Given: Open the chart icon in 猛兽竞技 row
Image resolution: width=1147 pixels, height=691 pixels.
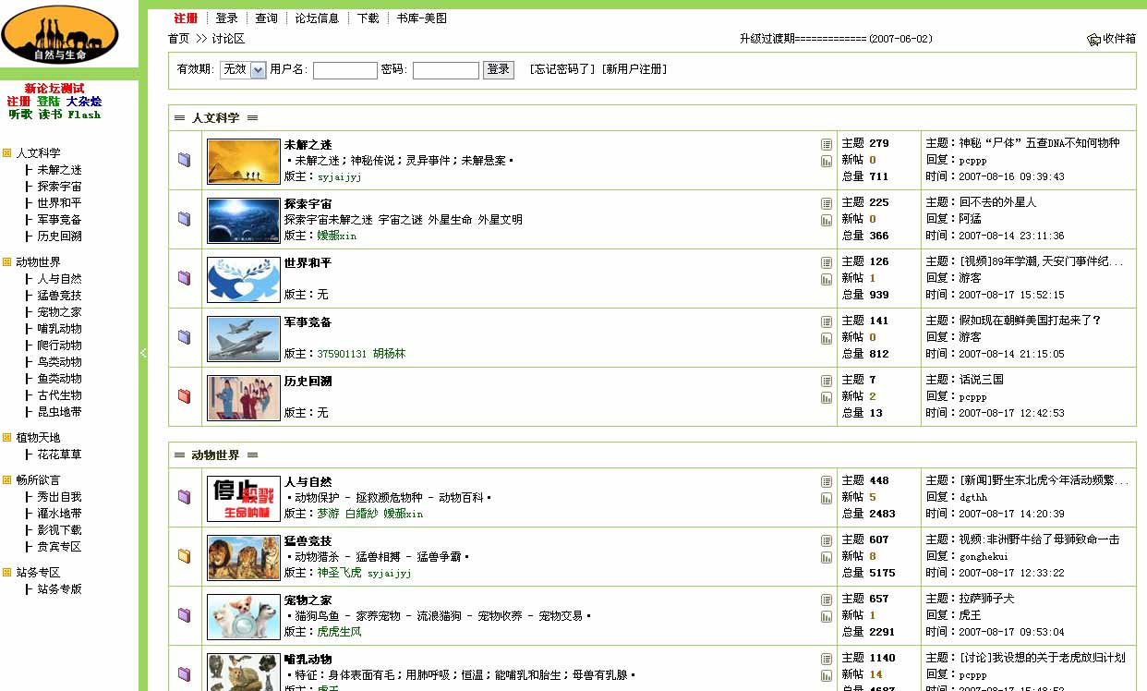Looking at the screenshot, I should coord(827,558).
